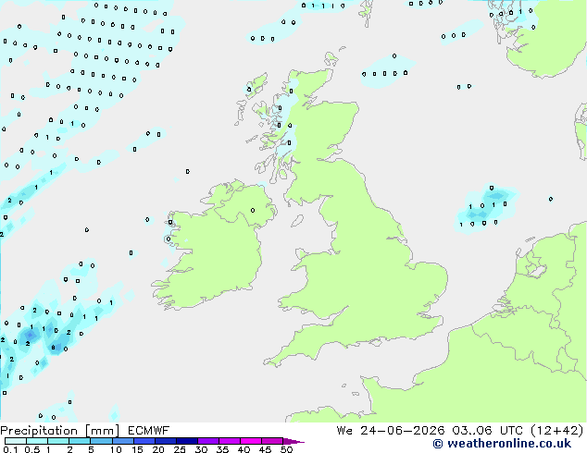Click the 10–15 mm blue legend swatch
Image resolution: width=587 pixels, height=453 pixels.
click(x=123, y=441)
